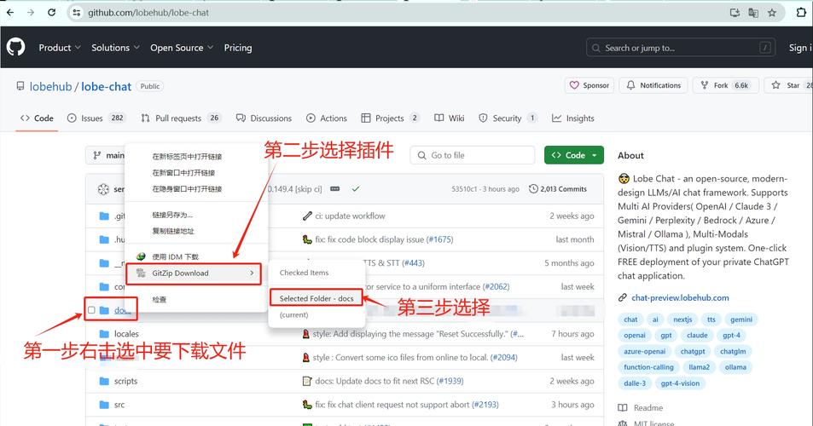Screen dimensions: 813x426
Task: Bookmark this page with star icon
Action: 772,13
